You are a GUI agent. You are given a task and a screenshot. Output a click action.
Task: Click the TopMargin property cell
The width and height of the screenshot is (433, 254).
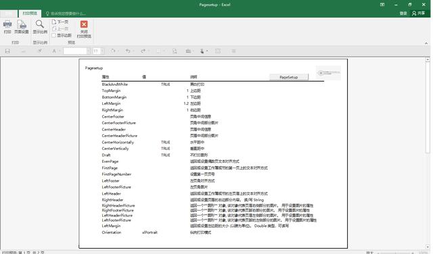[111, 91]
